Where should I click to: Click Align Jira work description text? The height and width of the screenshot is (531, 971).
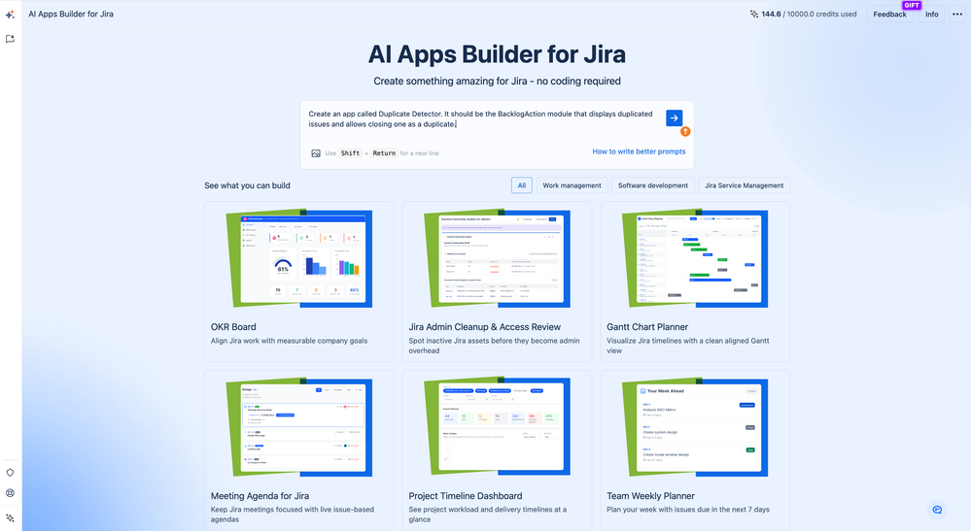click(x=289, y=341)
